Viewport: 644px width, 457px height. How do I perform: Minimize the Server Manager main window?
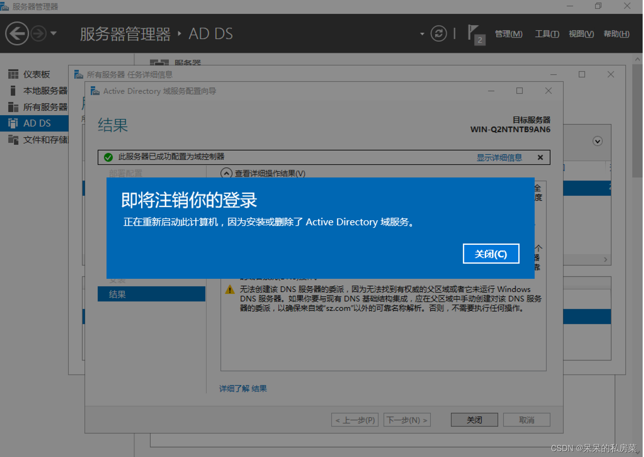[x=570, y=6]
